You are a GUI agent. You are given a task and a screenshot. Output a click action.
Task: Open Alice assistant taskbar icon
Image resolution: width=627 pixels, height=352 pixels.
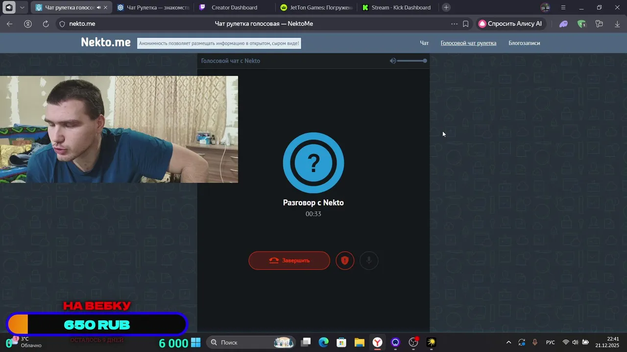395,342
